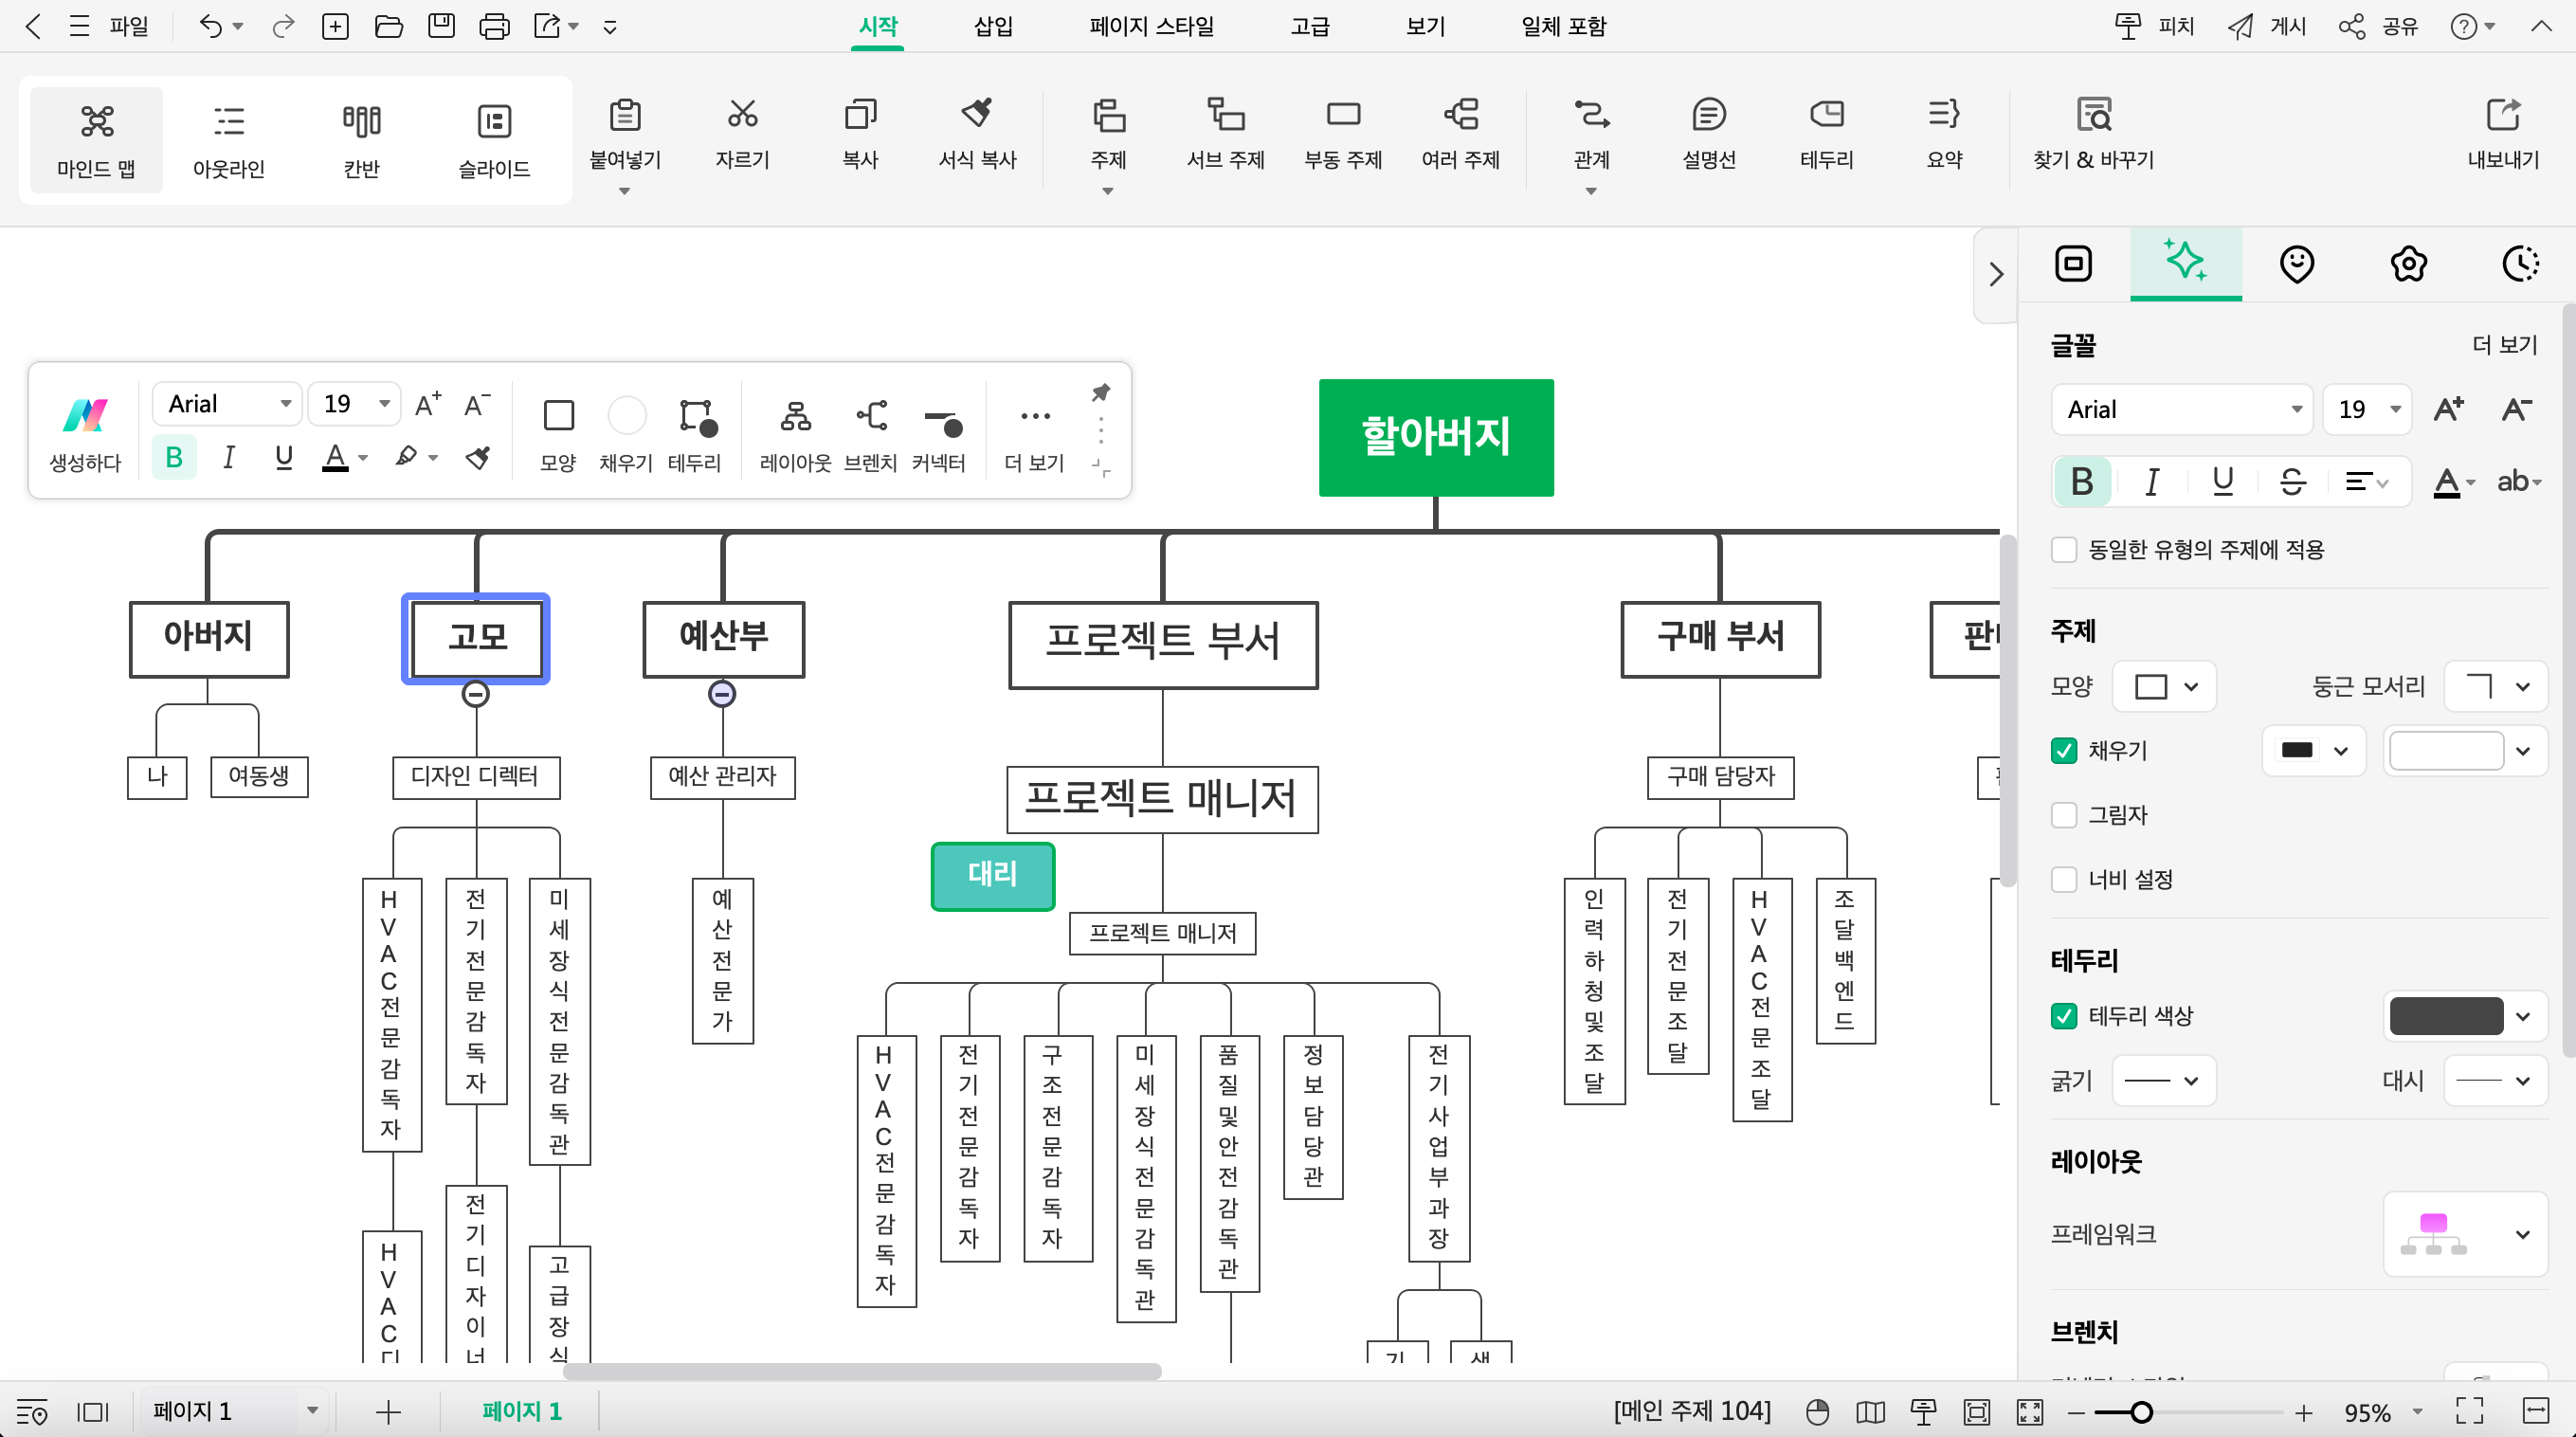Collapse the 예산부 node branch
The image size is (2576, 1437).
coord(722,693)
